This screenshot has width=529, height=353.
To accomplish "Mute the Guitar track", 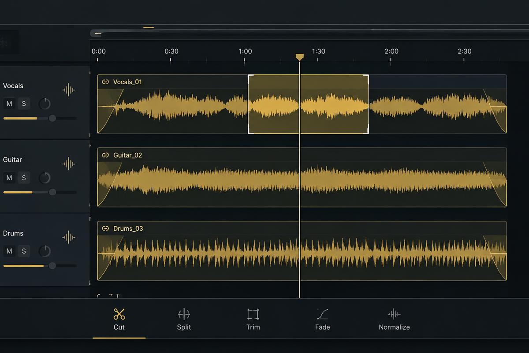I will click(9, 178).
